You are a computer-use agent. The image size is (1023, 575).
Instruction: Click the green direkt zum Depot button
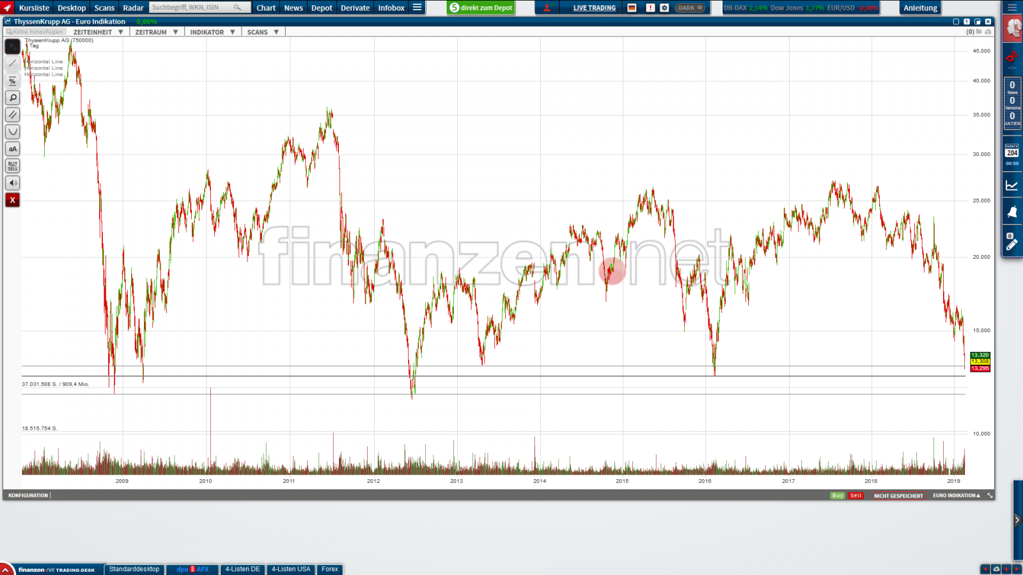click(481, 8)
